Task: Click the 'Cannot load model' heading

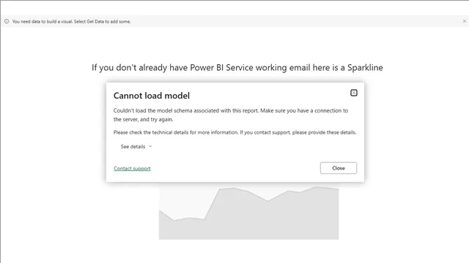Action: (x=152, y=96)
